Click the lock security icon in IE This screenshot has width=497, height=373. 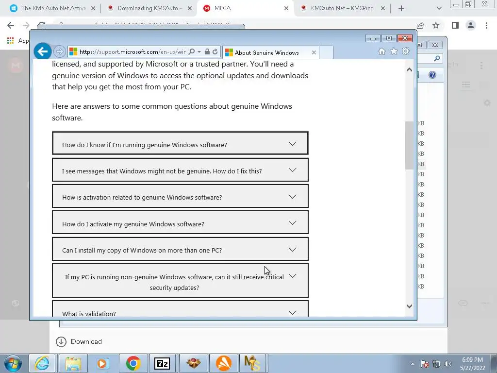click(x=207, y=51)
